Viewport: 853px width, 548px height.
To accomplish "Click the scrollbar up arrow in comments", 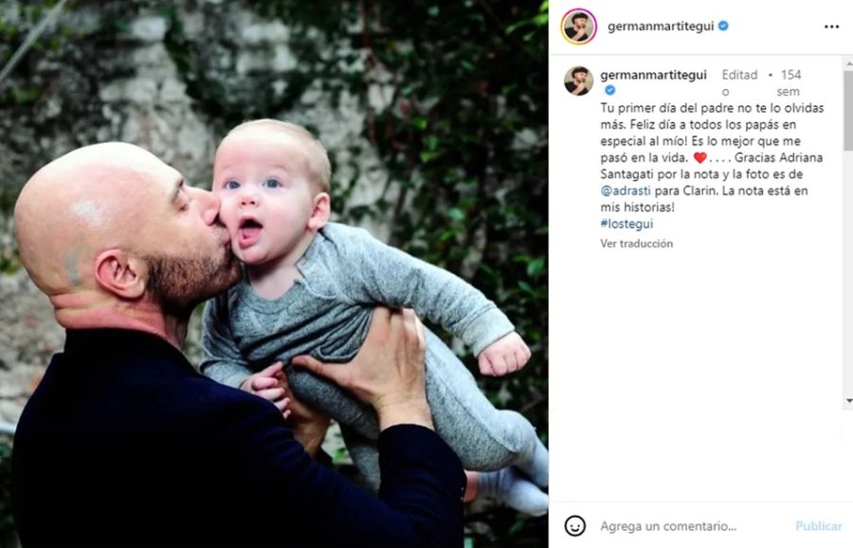I will coord(848,64).
